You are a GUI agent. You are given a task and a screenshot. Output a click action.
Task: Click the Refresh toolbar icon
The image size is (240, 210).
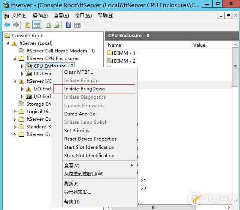coord(48,25)
